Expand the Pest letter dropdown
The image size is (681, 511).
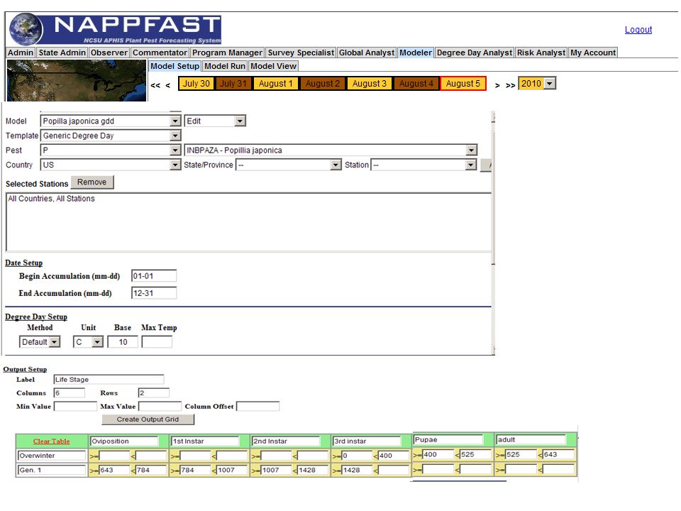coord(111,150)
